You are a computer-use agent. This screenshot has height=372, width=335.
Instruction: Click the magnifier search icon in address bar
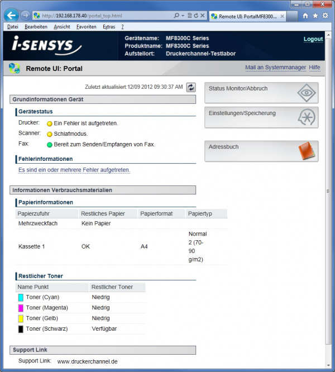[176, 16]
